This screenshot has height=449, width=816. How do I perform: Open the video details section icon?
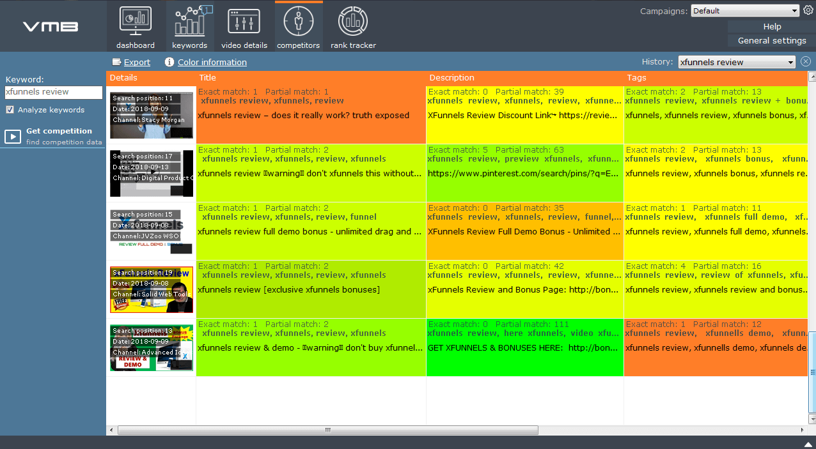click(244, 21)
